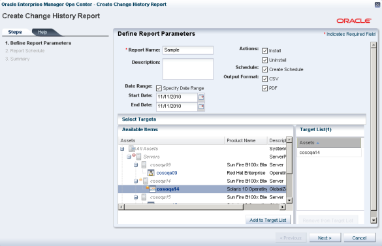The width and height of the screenshot is (382, 246).
Task: Click the Description text area
Action: coord(188,69)
